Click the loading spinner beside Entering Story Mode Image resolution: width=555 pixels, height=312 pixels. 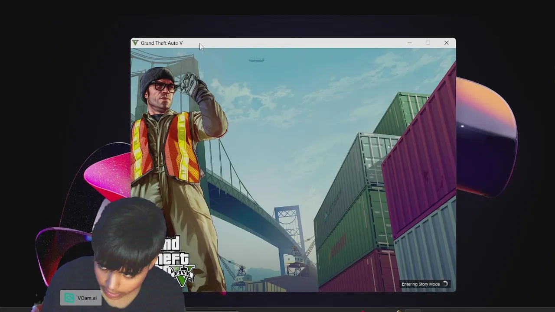coord(445,284)
